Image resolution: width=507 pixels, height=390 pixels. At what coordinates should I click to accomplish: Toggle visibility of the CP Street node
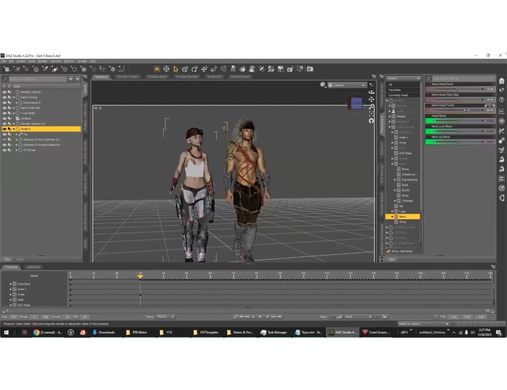(4, 150)
